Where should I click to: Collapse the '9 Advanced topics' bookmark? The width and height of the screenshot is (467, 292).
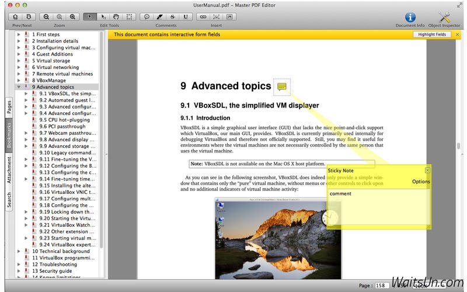coord(19,87)
